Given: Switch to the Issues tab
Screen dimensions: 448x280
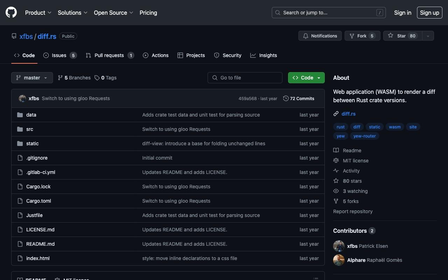Looking at the screenshot, I should coord(60,55).
